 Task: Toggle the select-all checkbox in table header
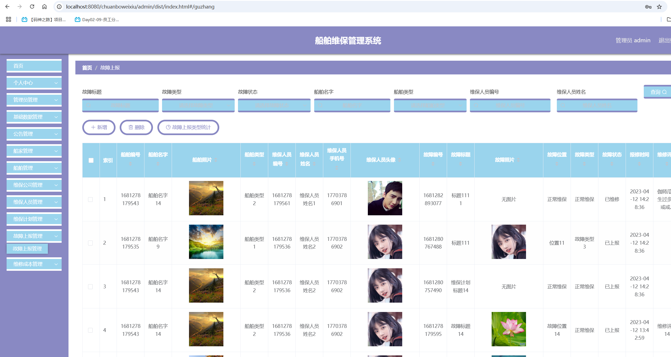[91, 160]
